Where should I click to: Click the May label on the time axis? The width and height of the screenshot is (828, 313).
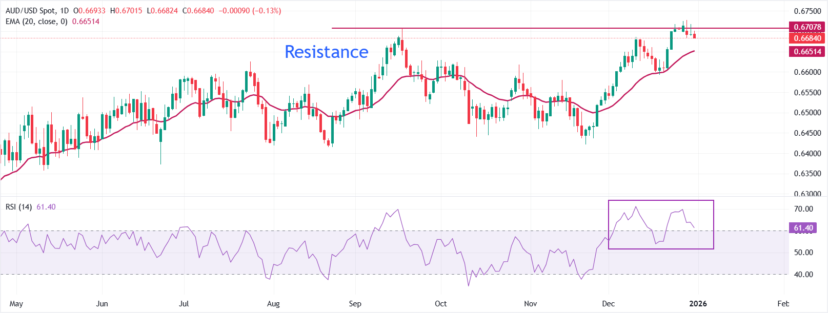click(16, 304)
